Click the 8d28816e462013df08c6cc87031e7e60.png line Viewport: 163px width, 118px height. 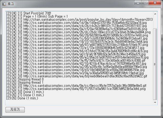(77, 35)
